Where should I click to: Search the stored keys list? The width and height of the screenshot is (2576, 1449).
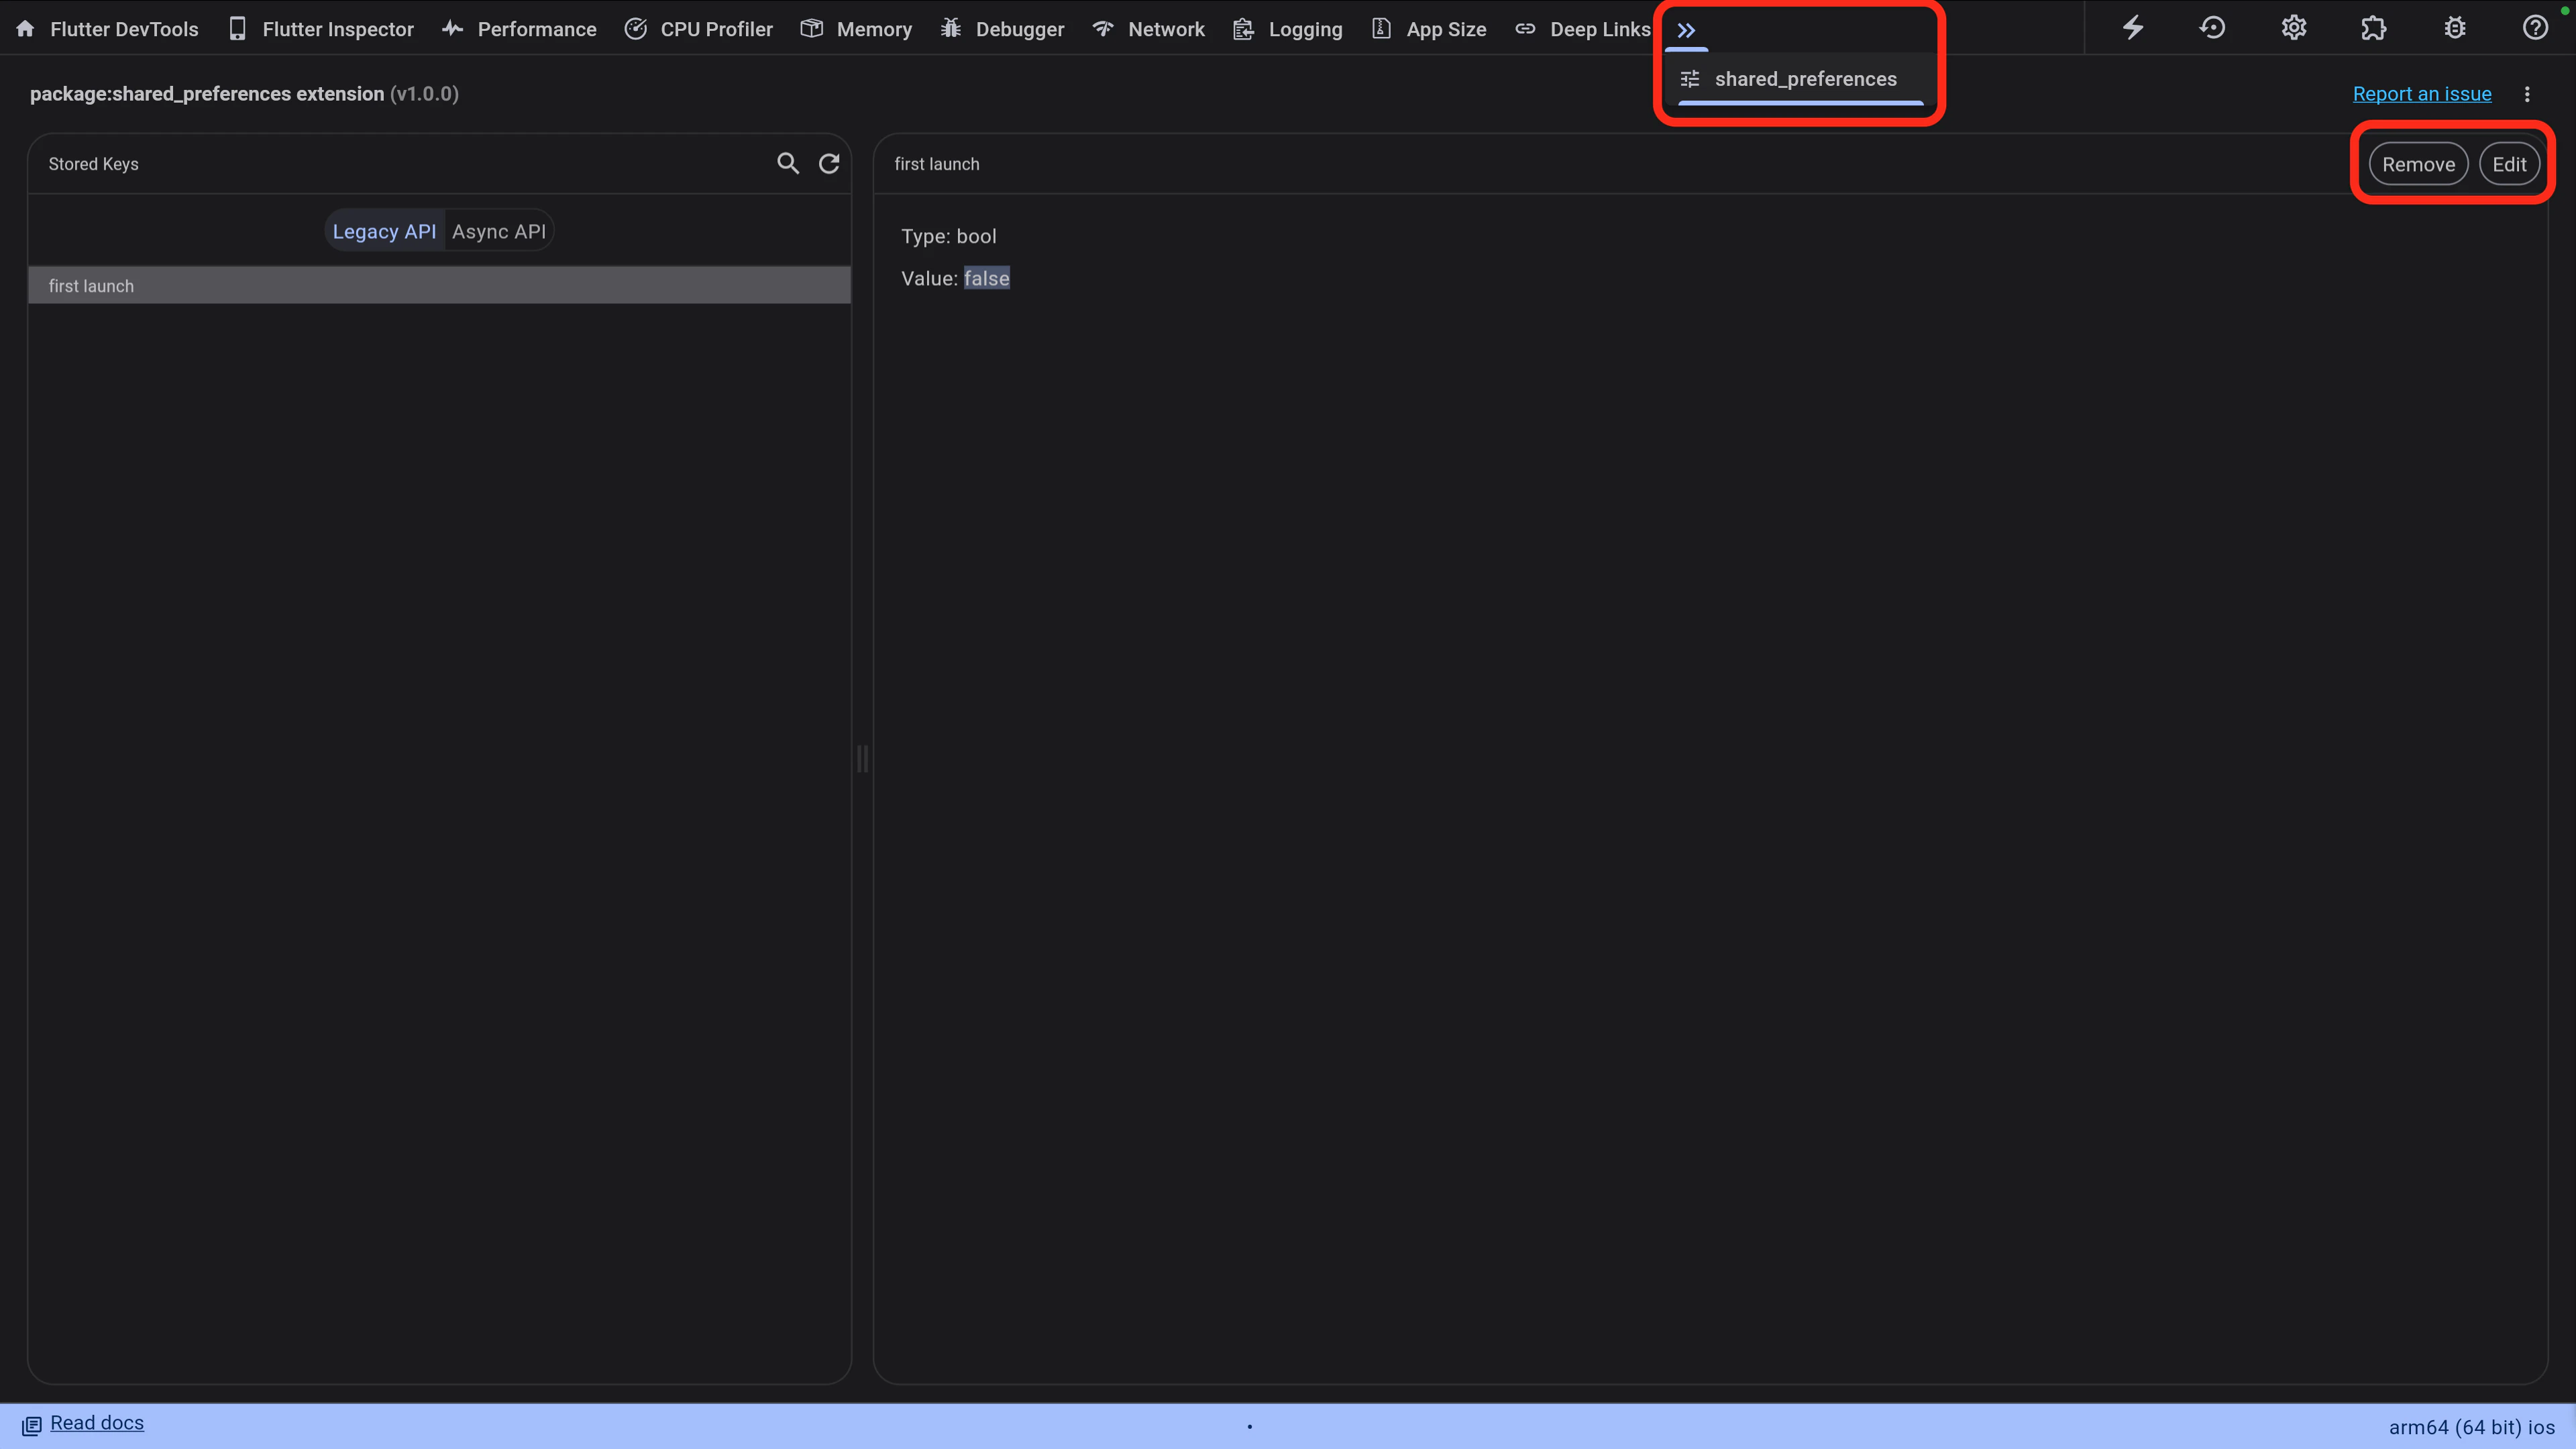point(788,163)
